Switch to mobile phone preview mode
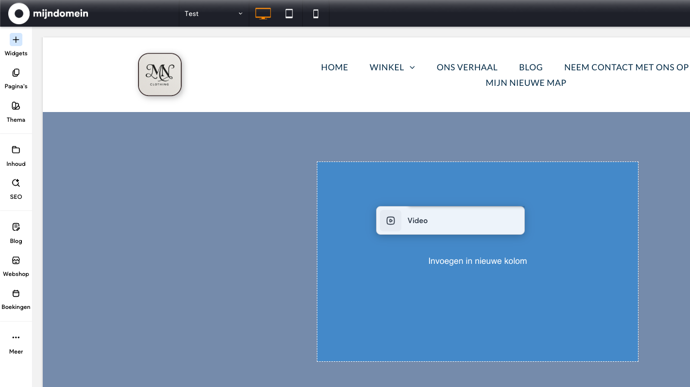Viewport: 690px width, 387px height. click(316, 14)
